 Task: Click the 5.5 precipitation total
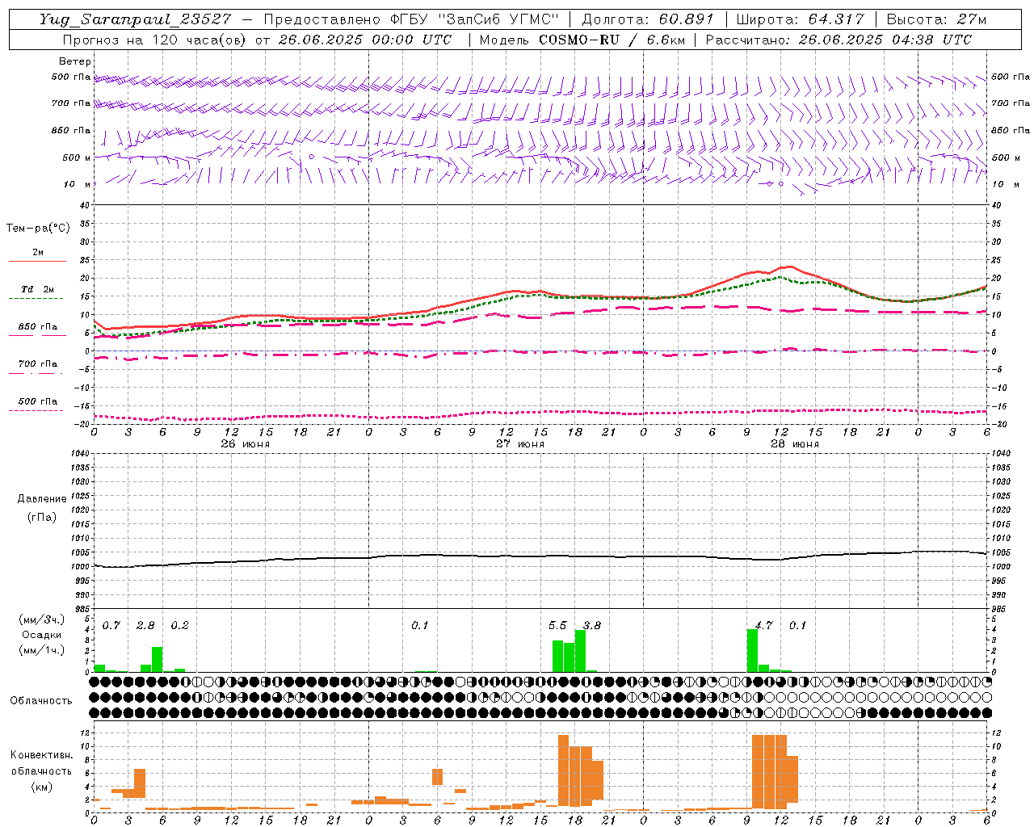[557, 626]
